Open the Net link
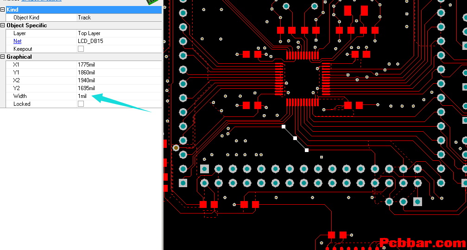The image size is (467, 250). pyautogui.click(x=17, y=41)
